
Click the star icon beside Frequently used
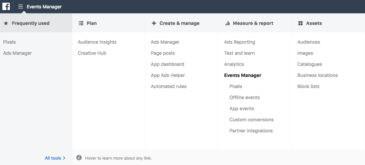pos(6,23)
